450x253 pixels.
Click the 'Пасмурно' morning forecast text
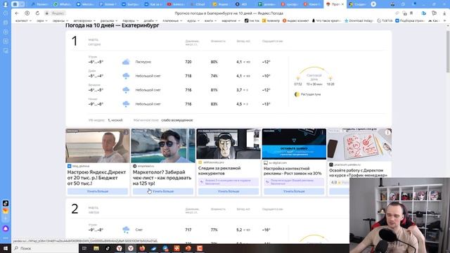click(x=143, y=62)
